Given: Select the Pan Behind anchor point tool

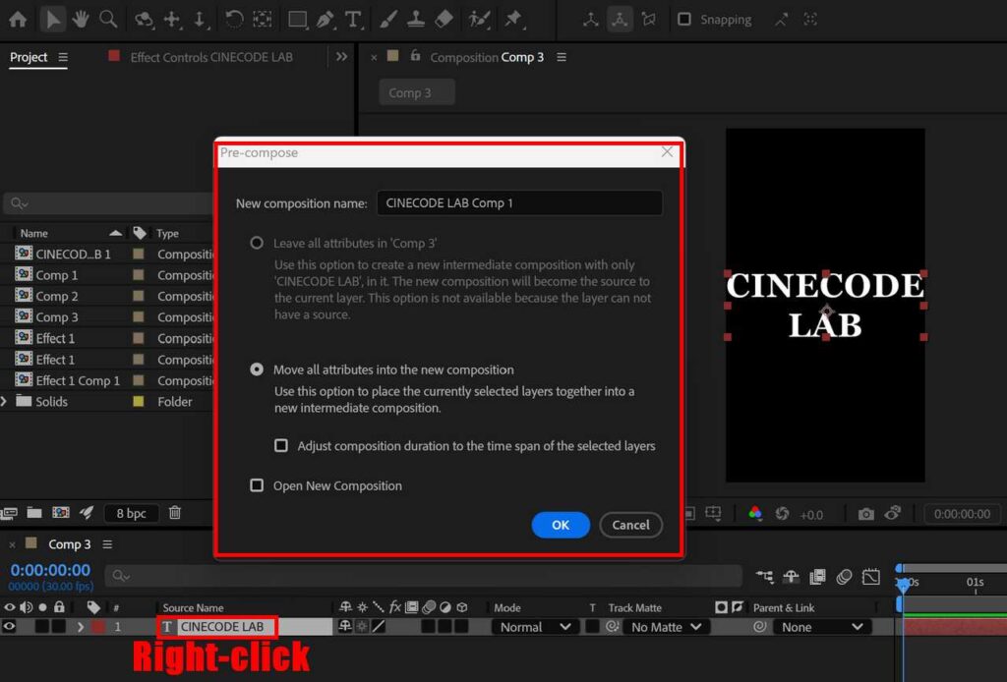Looking at the screenshot, I should pos(262,20).
